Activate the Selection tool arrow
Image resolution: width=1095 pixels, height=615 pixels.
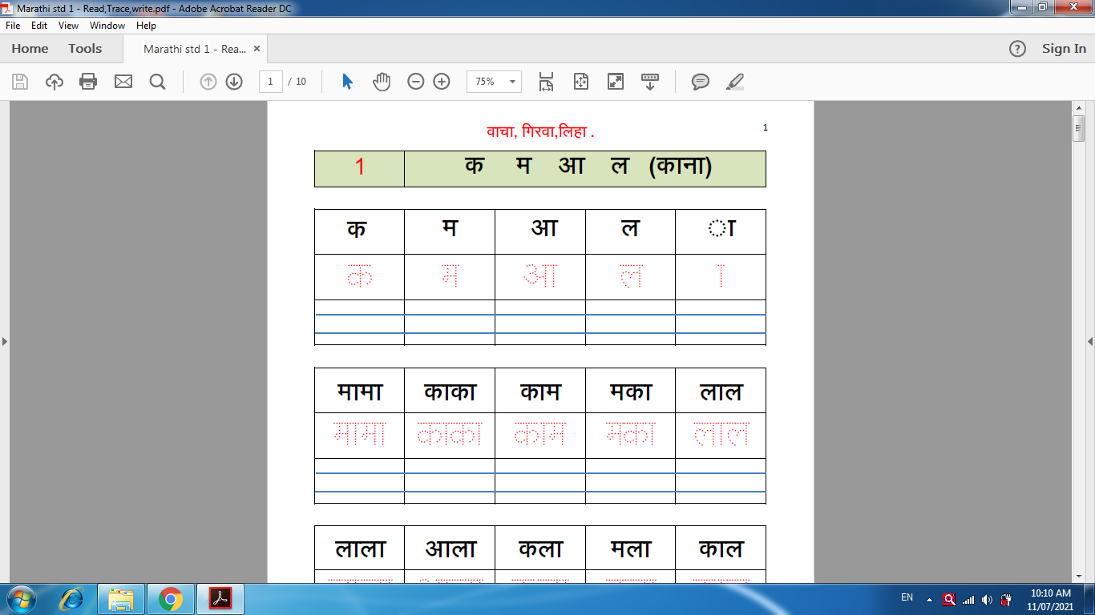tap(347, 81)
